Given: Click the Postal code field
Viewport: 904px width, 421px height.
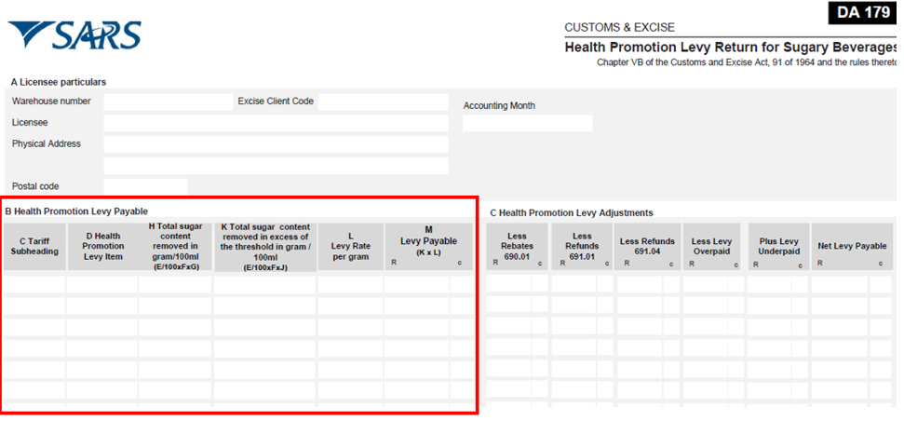Looking at the screenshot, I should [145, 187].
